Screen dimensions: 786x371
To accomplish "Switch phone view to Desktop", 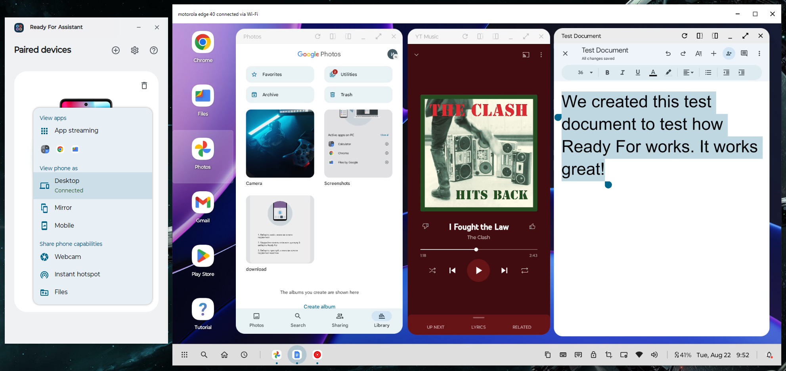I will (93, 185).
